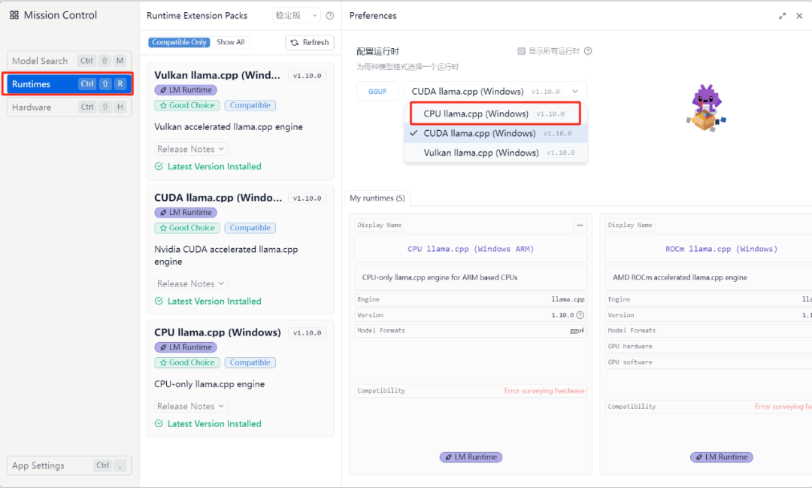Click help icon next to 显示所有运行时

point(588,51)
